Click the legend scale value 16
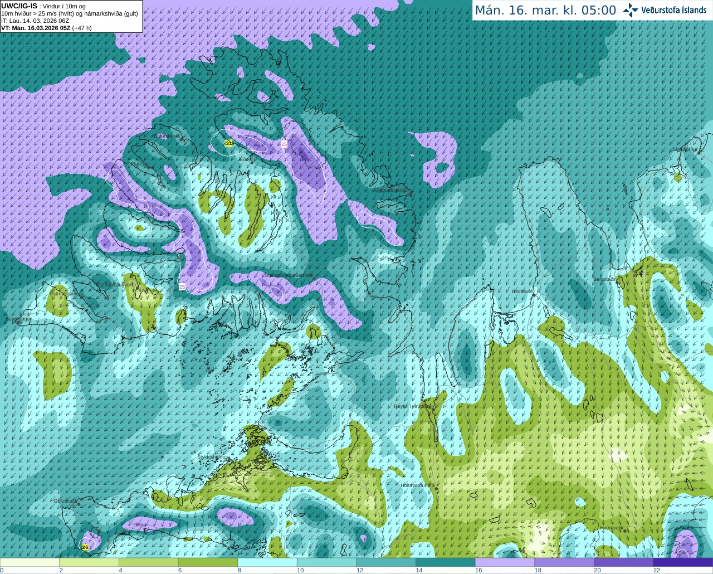This screenshot has width=713, height=574. coord(478,570)
